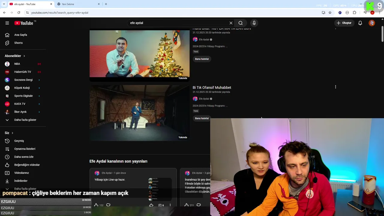Open comments on the Line-up post

161,205
